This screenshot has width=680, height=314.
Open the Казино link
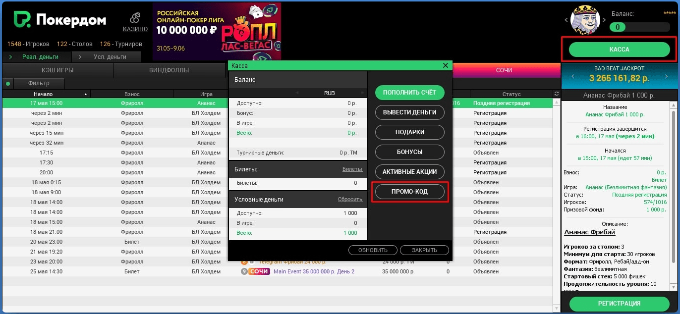pyautogui.click(x=135, y=29)
